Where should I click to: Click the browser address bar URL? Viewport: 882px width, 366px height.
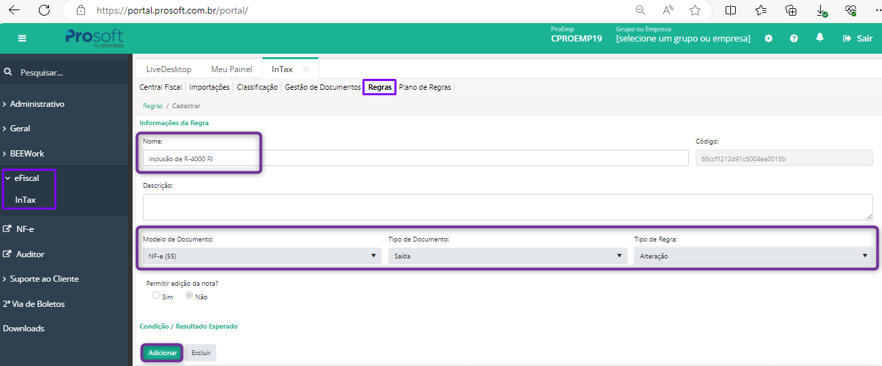click(172, 11)
